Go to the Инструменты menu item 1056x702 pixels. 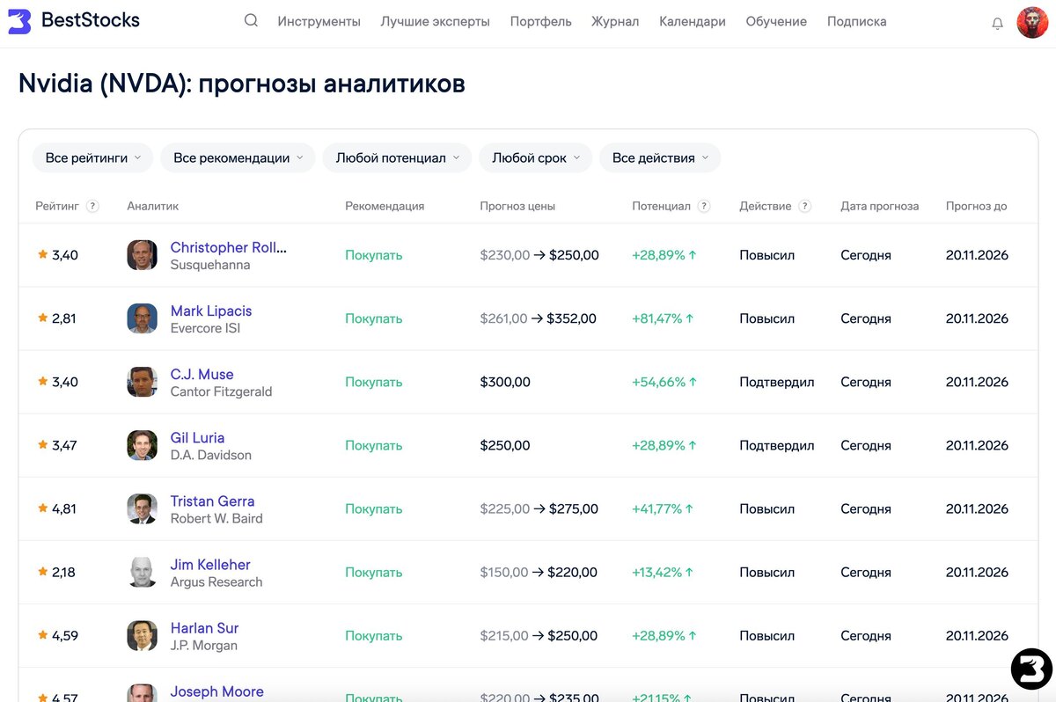point(319,22)
